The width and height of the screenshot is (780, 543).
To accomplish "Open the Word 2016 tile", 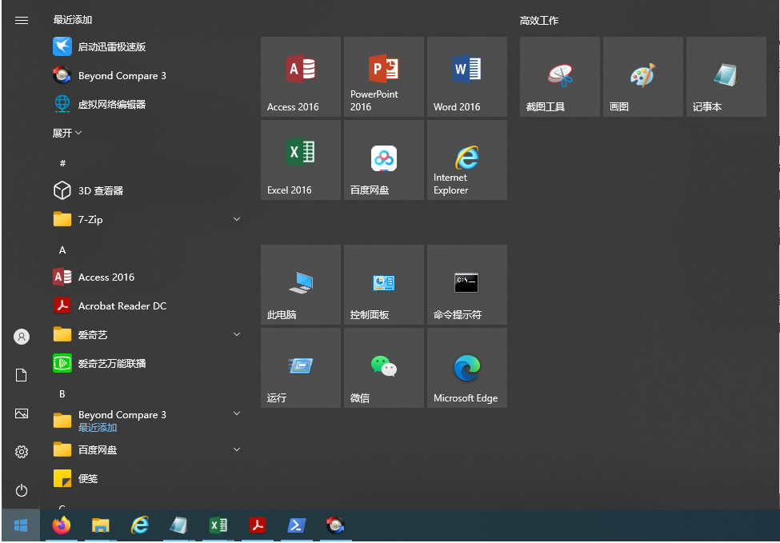I will [x=466, y=77].
